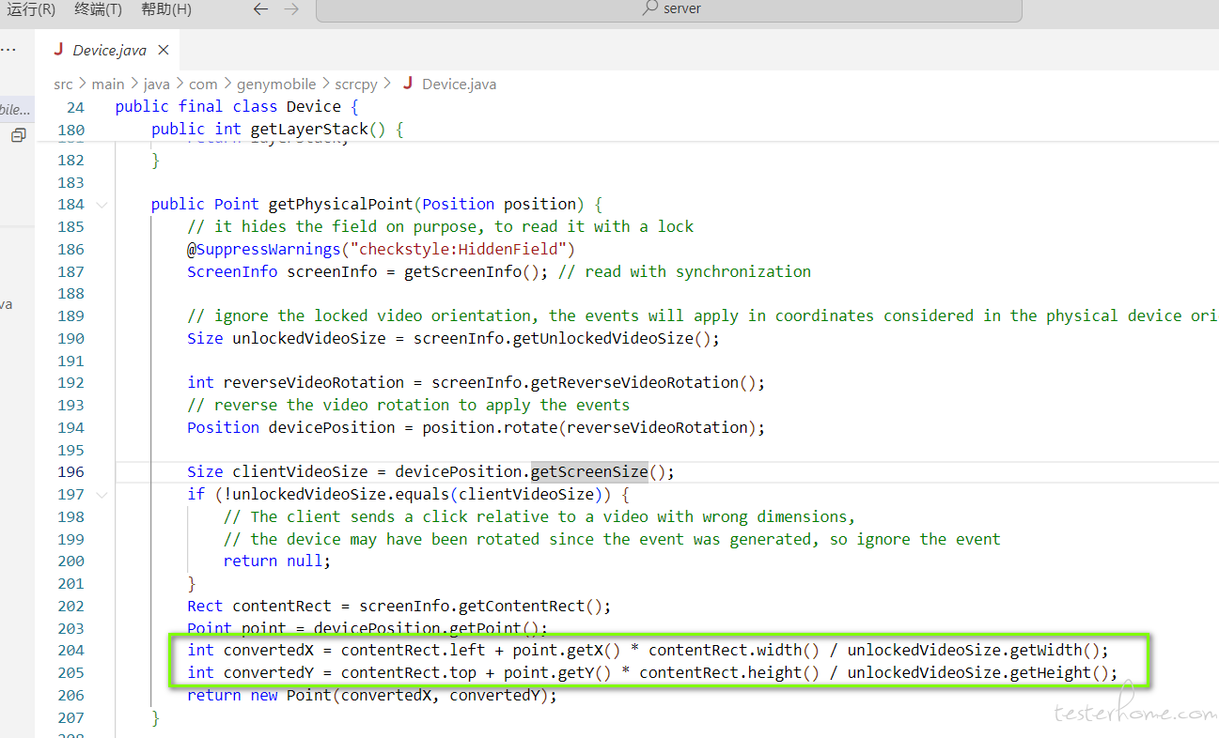Click the breadcrumb Java file icon
The height and width of the screenshot is (738, 1219).
(408, 84)
